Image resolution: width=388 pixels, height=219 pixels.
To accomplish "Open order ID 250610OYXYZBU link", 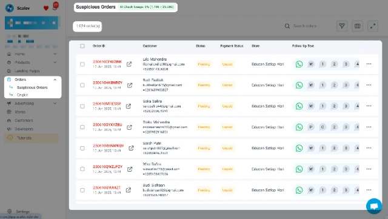I will point(107,124).
